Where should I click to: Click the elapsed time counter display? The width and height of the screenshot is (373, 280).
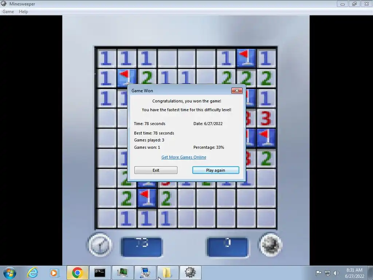pyautogui.click(x=142, y=247)
